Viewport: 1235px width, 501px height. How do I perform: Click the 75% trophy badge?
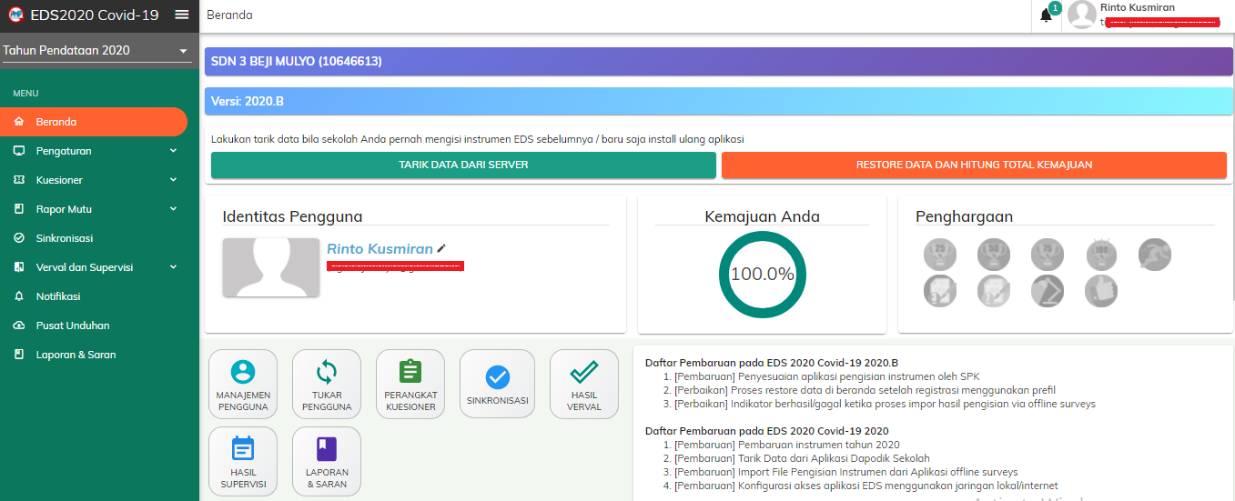1048,255
